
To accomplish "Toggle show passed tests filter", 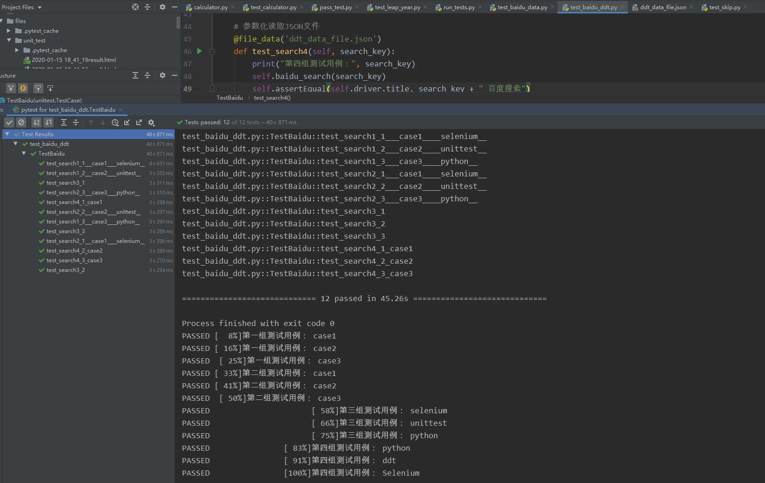I will point(9,122).
